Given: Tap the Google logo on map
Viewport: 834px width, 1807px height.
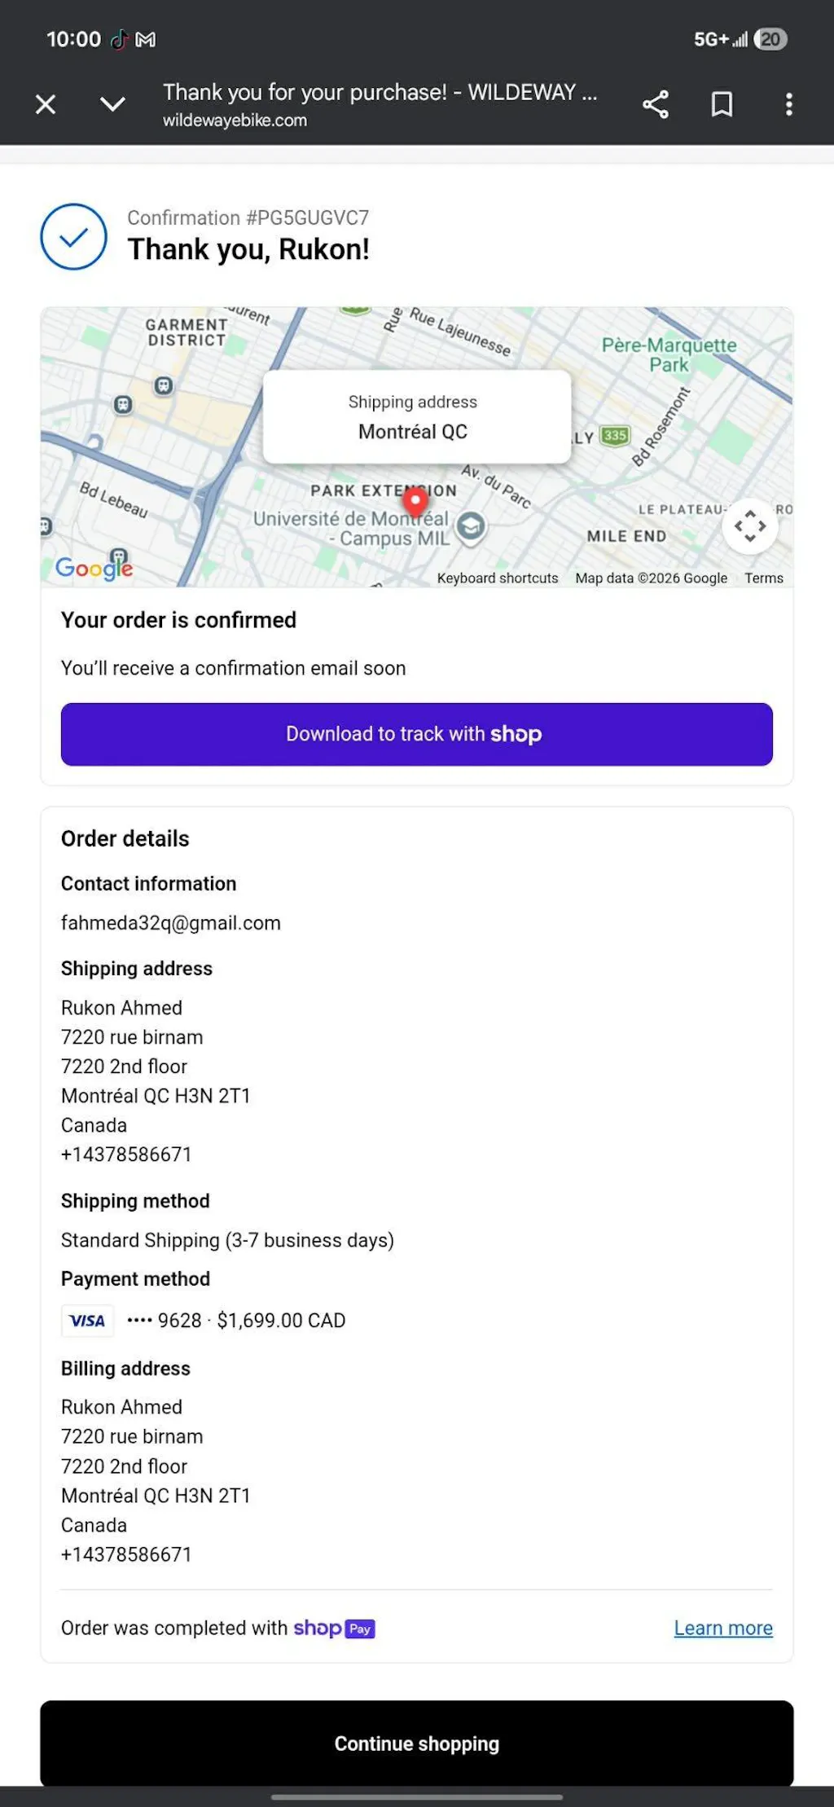Looking at the screenshot, I should (x=94, y=567).
